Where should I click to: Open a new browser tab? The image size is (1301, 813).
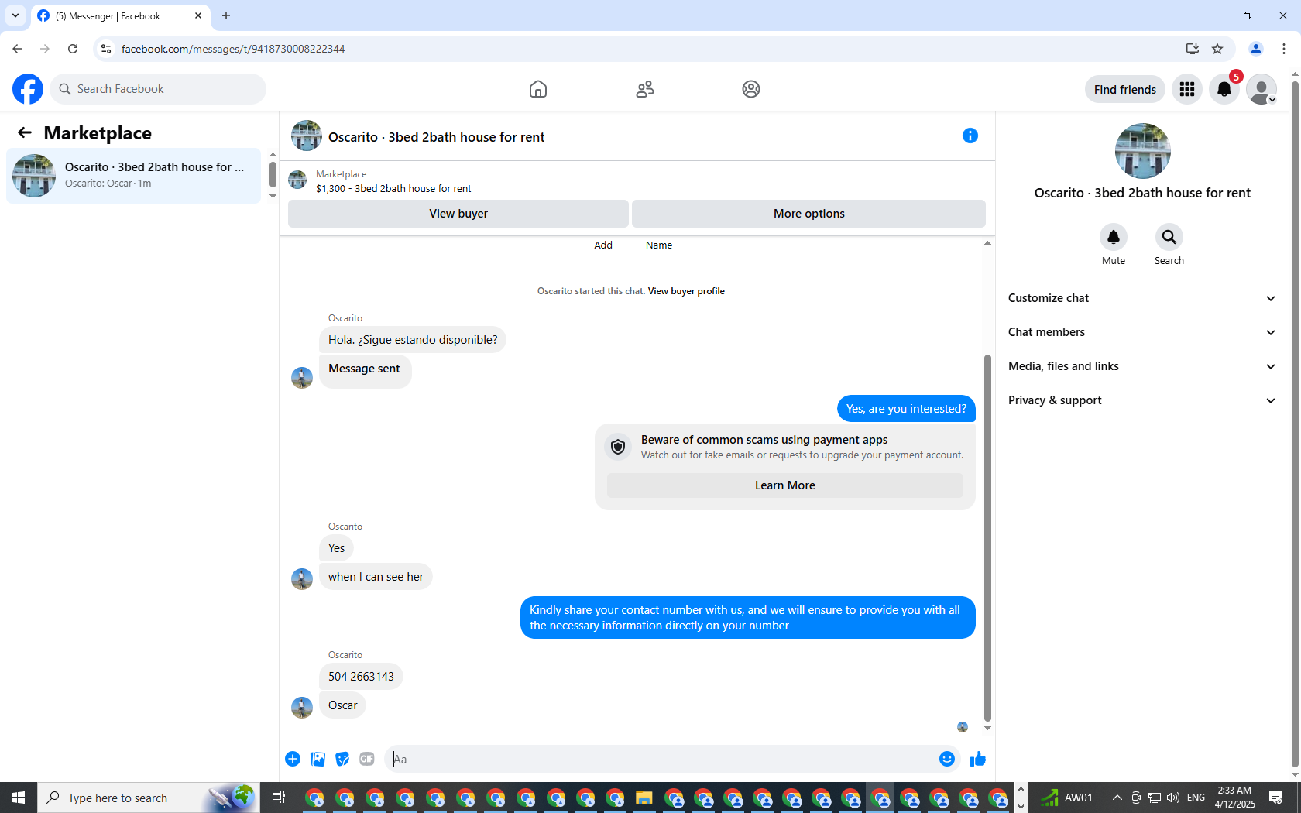tap(226, 15)
